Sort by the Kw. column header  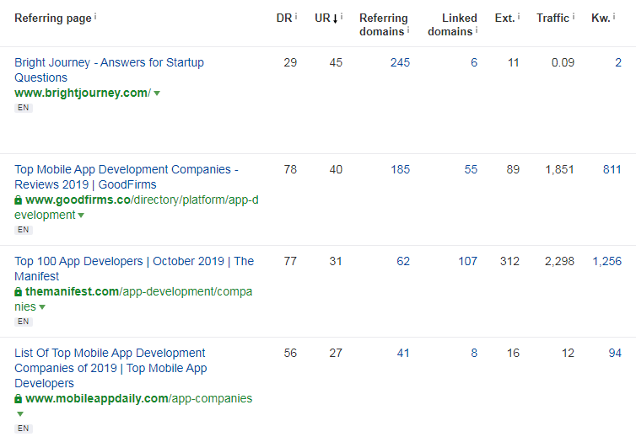pos(601,19)
